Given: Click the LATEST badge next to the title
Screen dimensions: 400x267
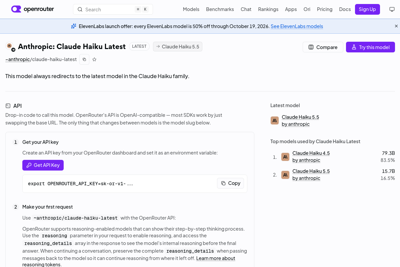Looking at the screenshot, I should click(x=139, y=46).
